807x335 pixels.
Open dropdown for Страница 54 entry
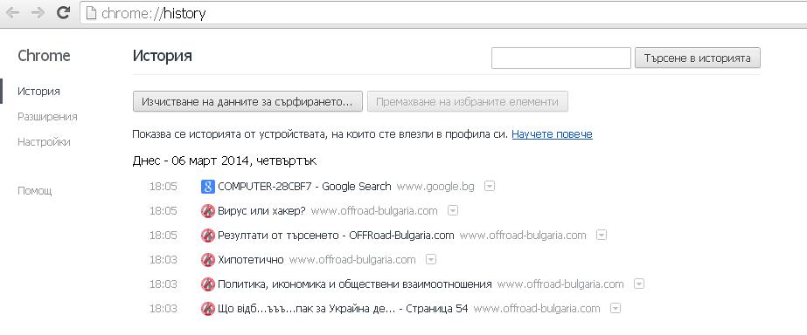pos(616,309)
